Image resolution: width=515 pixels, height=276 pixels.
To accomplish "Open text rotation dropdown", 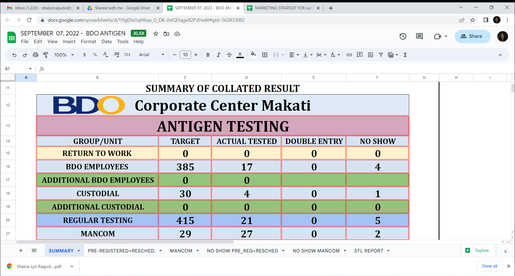I will click(335, 55).
